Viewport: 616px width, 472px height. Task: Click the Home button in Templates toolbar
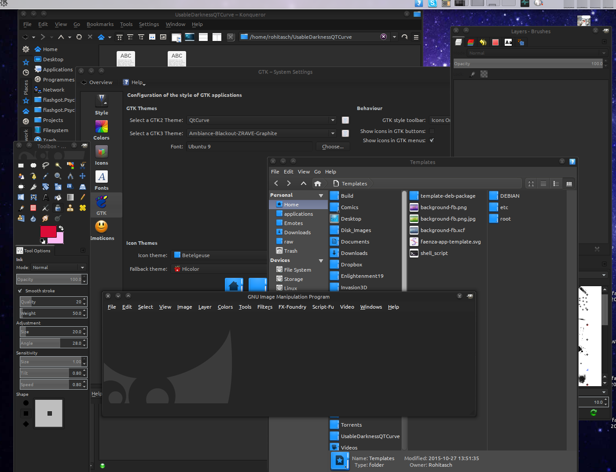[x=318, y=184]
